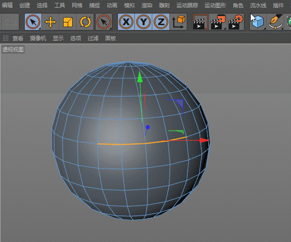
Task: Open render to picture viewer options
Action: point(218,22)
